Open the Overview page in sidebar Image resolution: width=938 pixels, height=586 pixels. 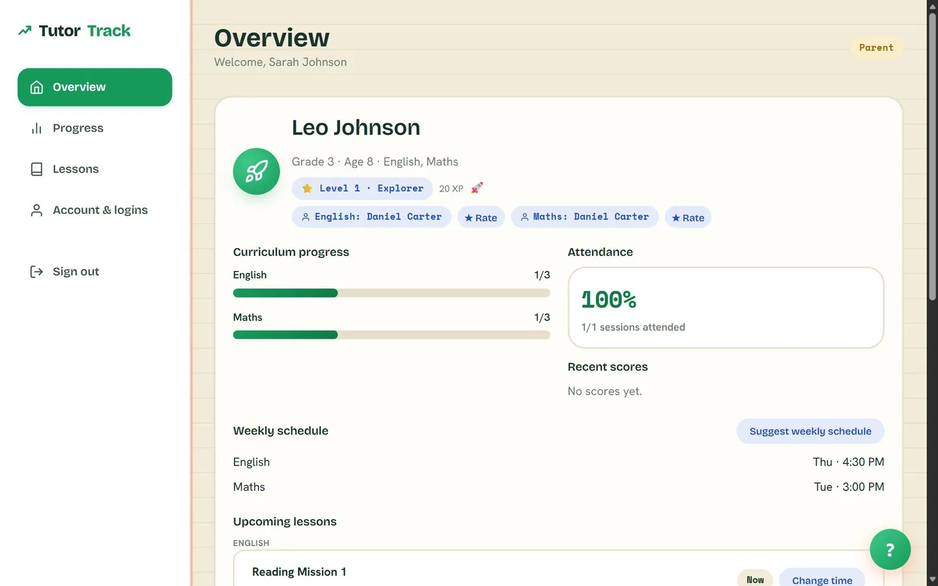tap(94, 87)
